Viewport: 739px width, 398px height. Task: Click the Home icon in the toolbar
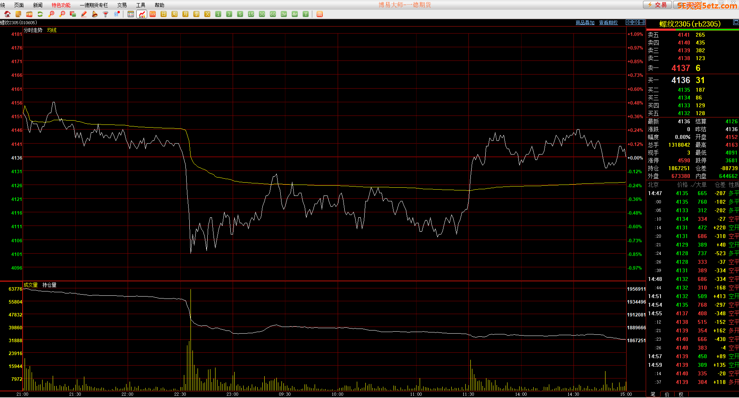pyautogui.click(x=7, y=14)
